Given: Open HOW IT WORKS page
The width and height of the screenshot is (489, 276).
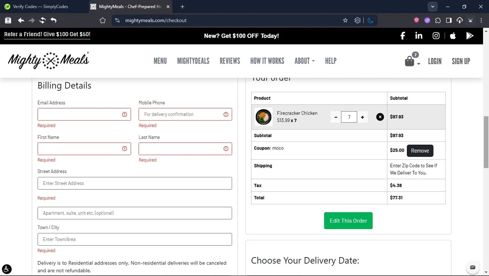Looking at the screenshot, I should pos(267,61).
